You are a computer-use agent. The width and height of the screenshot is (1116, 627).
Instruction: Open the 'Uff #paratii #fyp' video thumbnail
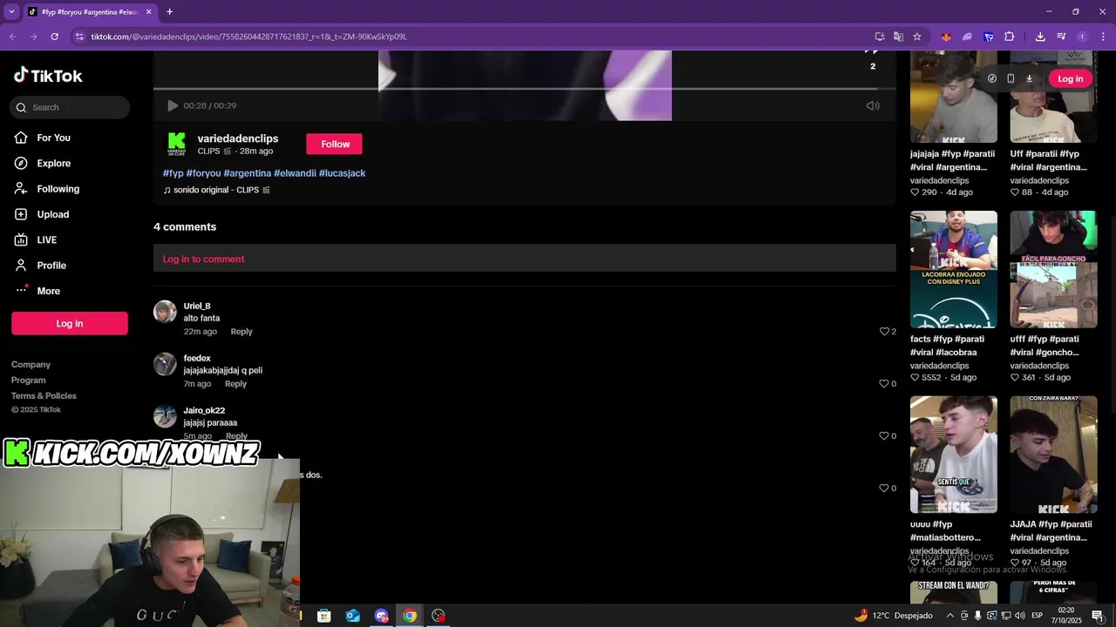(1053, 97)
